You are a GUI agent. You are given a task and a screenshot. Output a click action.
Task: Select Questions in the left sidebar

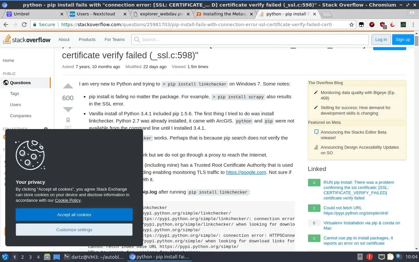[x=26, y=83]
